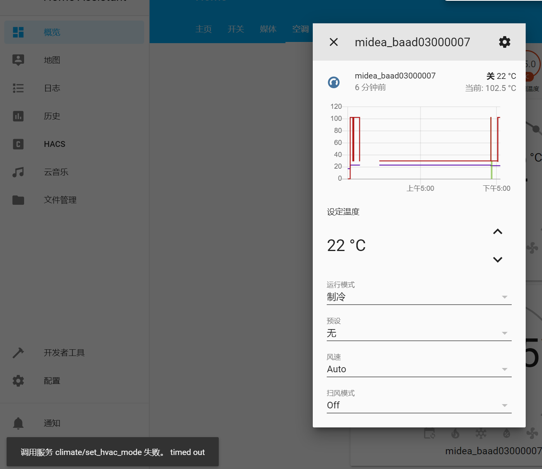The height and width of the screenshot is (469, 542).
Task: Open 概览 in the sidebar
Action: click(74, 32)
